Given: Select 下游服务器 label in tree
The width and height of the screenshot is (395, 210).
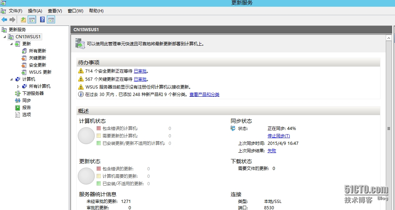Looking at the screenshot, I should pos(33,93).
